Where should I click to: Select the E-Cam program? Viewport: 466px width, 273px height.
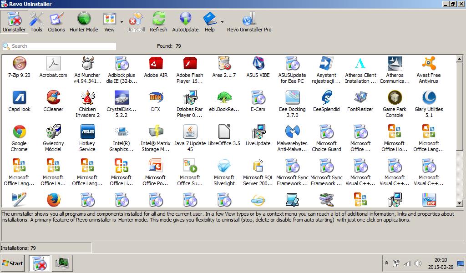click(x=258, y=101)
